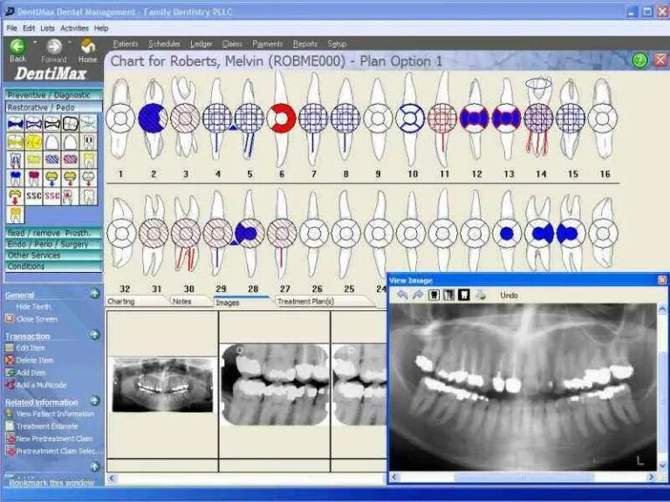This screenshot has width=670, height=502.
Task: Click the gray tooth contrast icon
Action: pos(448,295)
